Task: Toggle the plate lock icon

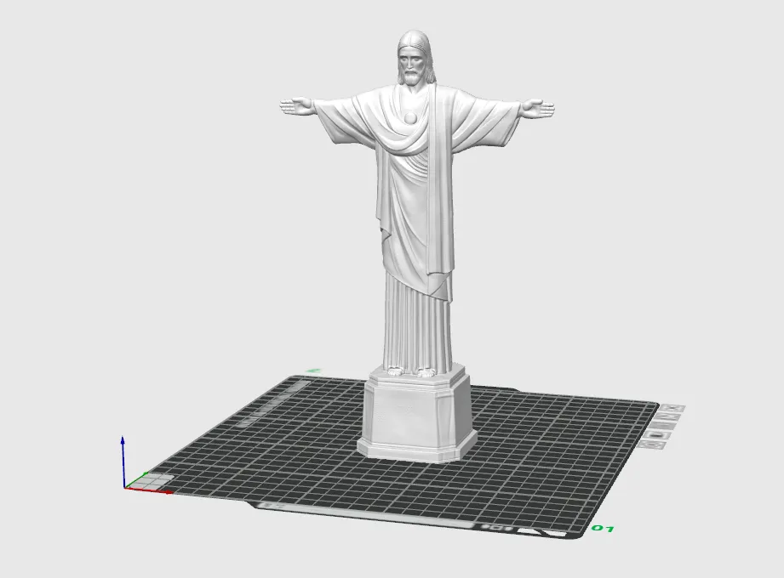Action: 657,434
